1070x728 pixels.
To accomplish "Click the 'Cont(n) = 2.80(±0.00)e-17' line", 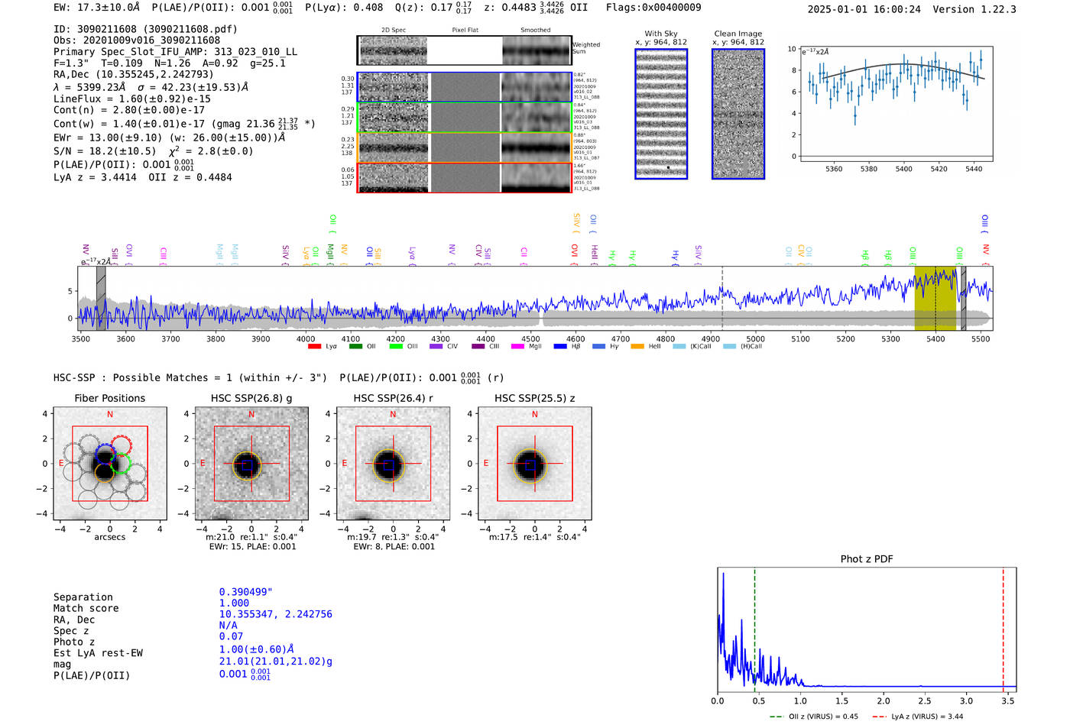I will pos(129,111).
